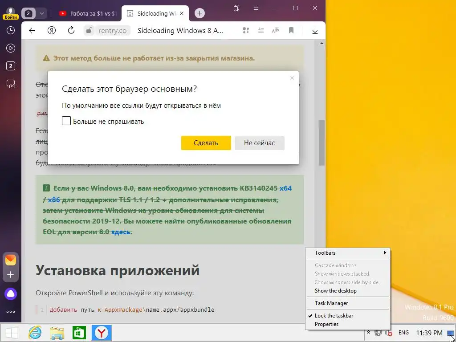Open the x86 update link
The height and width of the screenshot is (342, 456).
click(54, 200)
